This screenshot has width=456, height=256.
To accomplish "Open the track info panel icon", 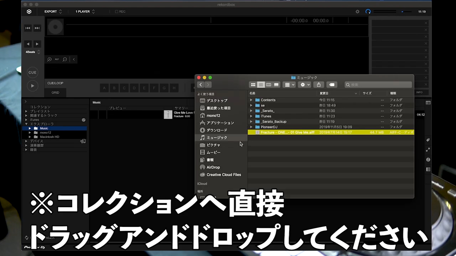I will [x=428, y=160].
